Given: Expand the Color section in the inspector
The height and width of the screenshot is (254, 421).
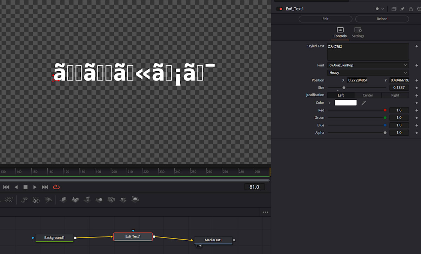Looking at the screenshot, I should point(329,103).
